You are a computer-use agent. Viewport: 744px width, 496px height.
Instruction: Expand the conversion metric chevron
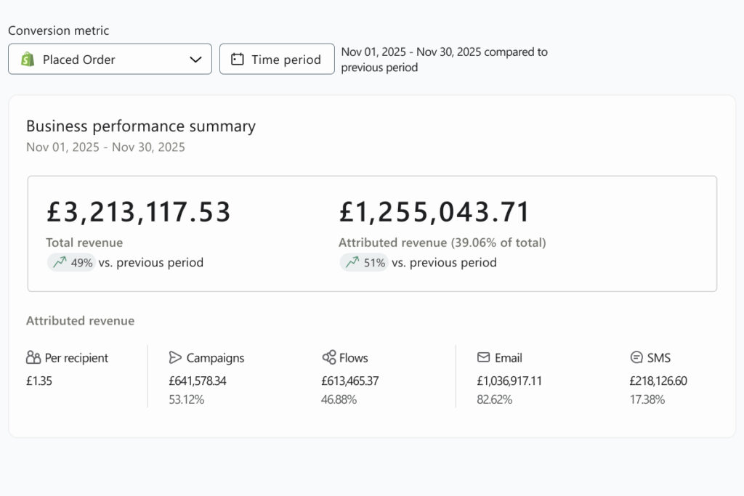(197, 59)
